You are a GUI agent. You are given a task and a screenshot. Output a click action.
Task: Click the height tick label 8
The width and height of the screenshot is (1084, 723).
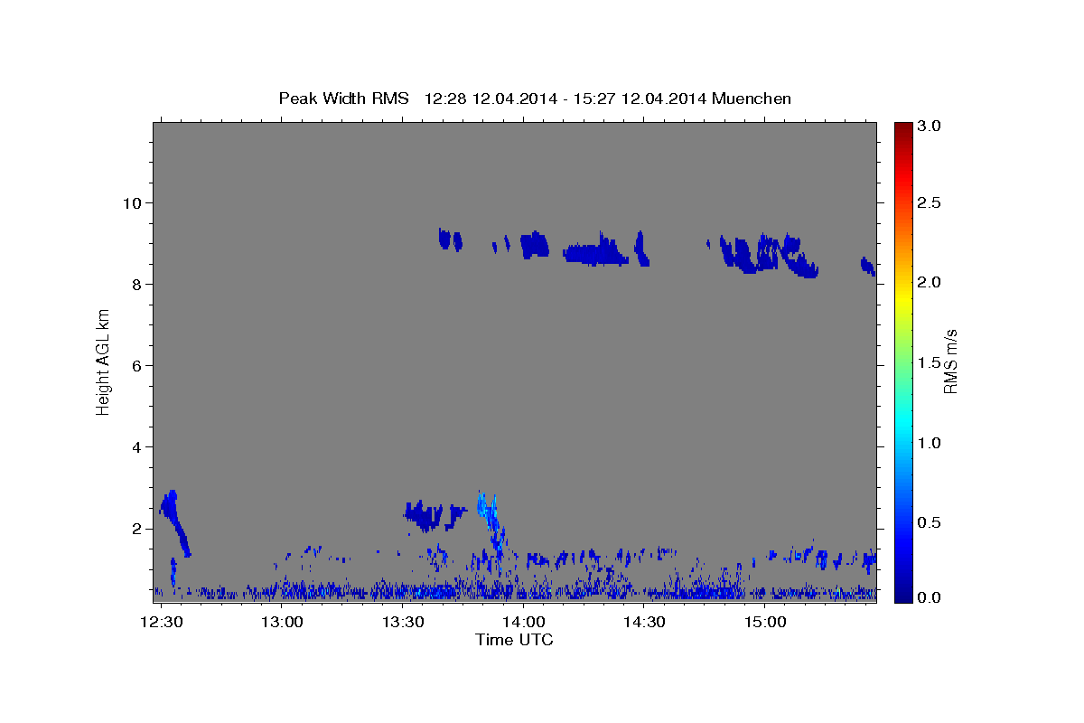tap(138, 284)
